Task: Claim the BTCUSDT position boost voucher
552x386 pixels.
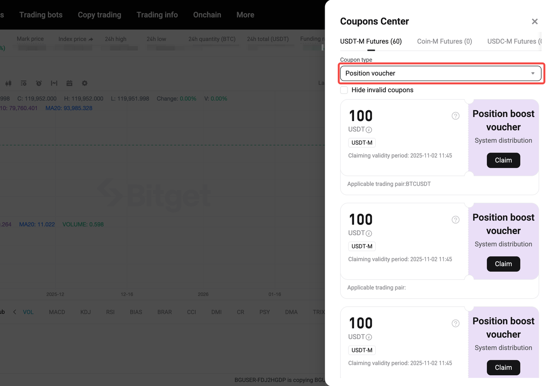Action: [x=503, y=160]
